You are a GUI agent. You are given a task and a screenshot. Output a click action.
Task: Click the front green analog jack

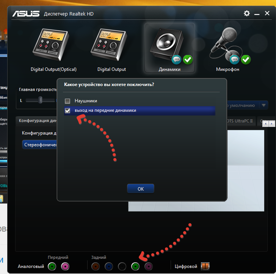pos(52,266)
